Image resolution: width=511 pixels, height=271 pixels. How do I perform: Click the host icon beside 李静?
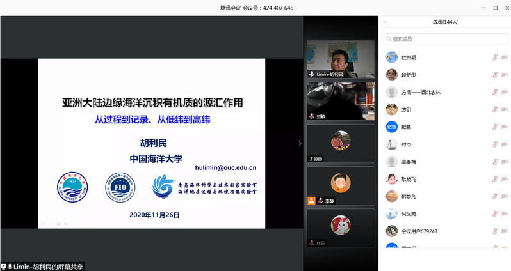point(311,201)
